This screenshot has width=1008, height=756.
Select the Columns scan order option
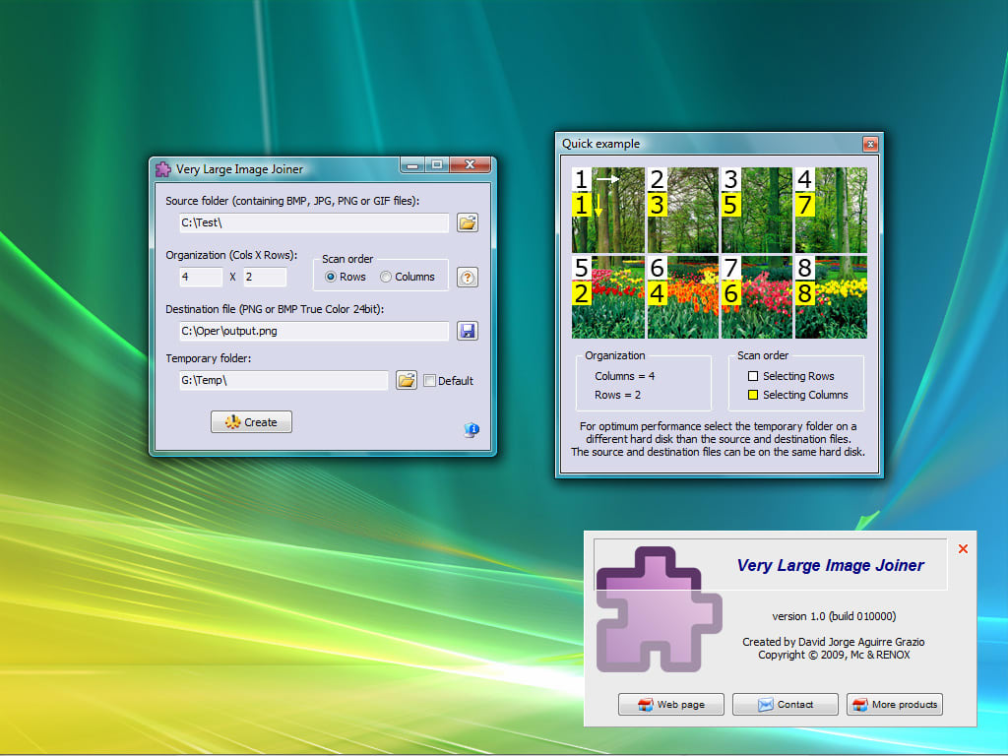click(408, 277)
